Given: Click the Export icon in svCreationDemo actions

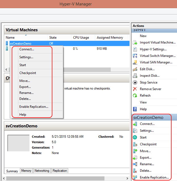Looking at the screenshot, I should coord(135,157).
